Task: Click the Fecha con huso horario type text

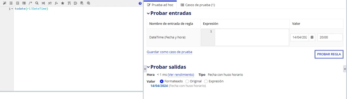Action: (x=225, y=74)
